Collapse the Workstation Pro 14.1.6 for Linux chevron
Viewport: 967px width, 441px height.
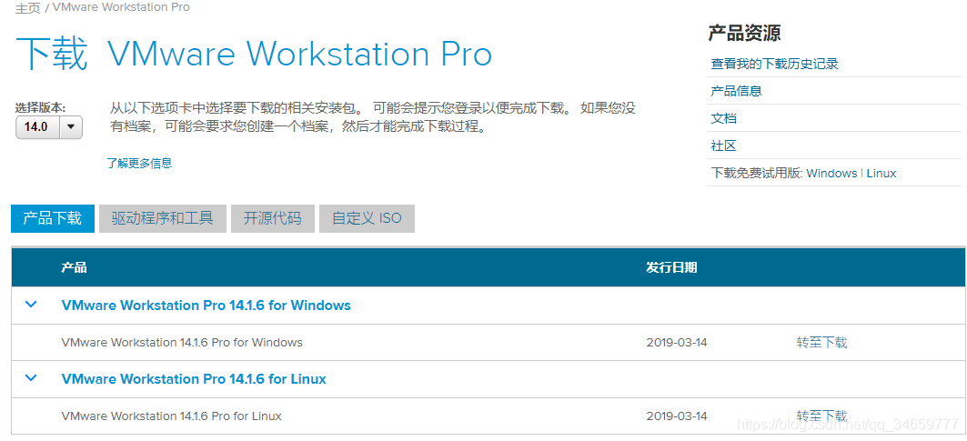(31, 377)
